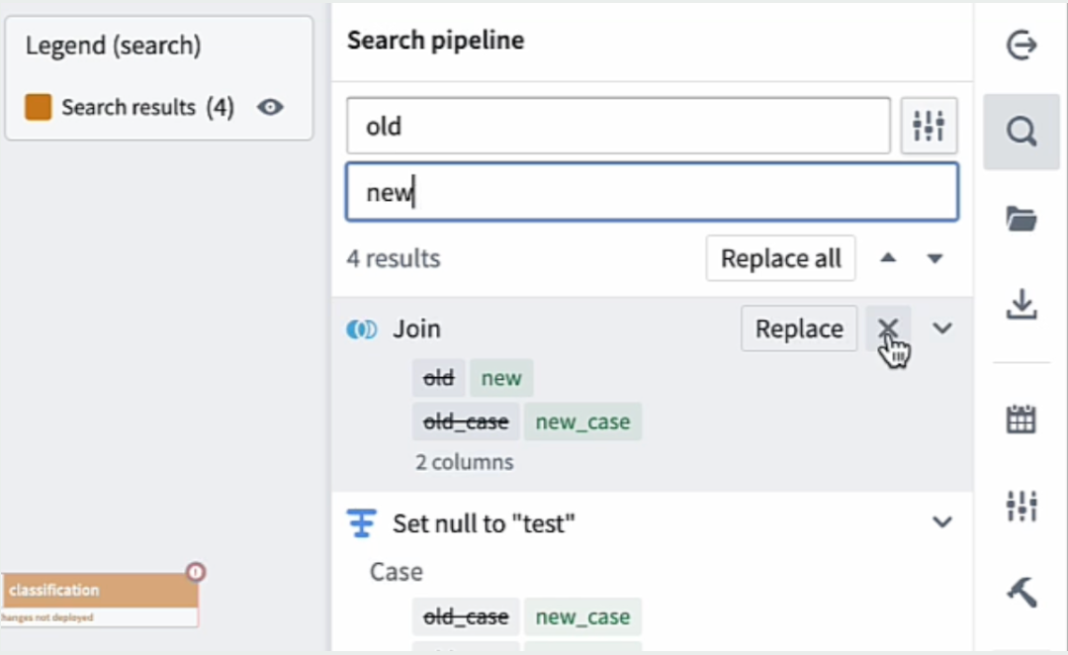1068x655 pixels.
Task: Click the 'Search results (4)' legend label
Action: tap(147, 108)
